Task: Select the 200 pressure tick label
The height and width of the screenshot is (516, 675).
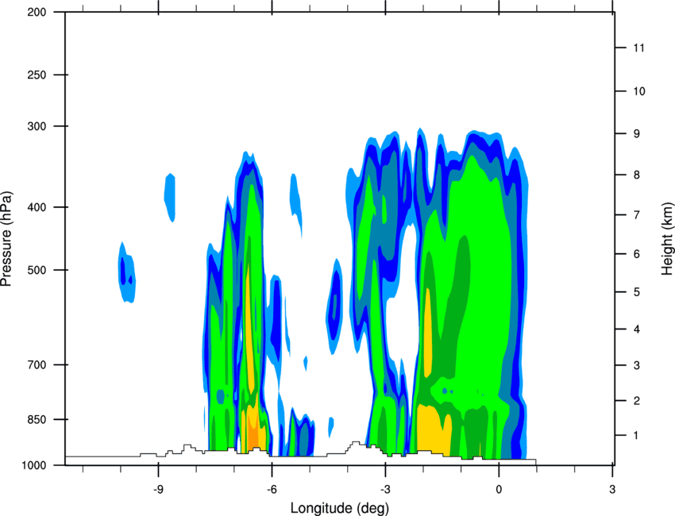Action: (x=37, y=12)
